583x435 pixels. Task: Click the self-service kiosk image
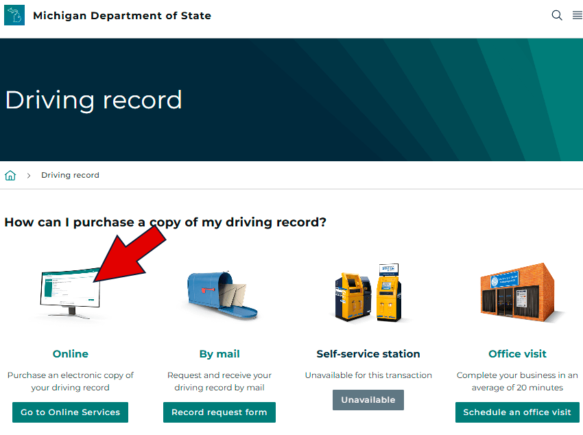(368, 292)
